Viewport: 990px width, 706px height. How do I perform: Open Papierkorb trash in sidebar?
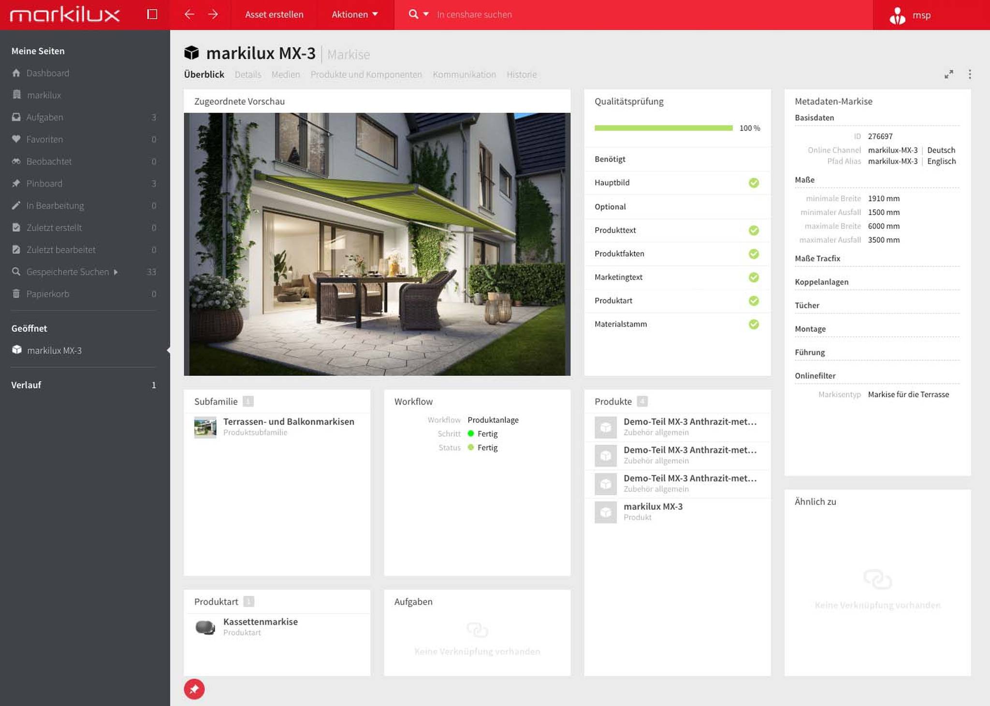point(47,294)
